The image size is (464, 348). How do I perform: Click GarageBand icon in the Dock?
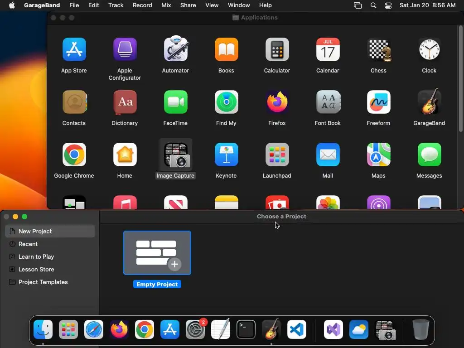271,329
